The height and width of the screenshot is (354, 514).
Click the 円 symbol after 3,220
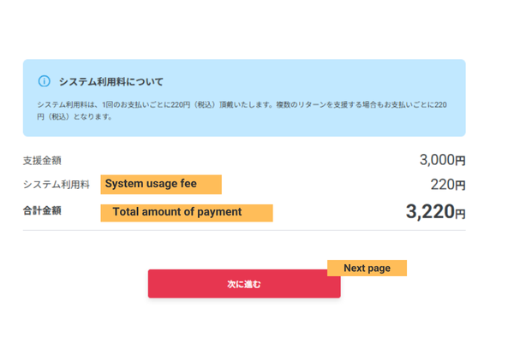coord(460,214)
